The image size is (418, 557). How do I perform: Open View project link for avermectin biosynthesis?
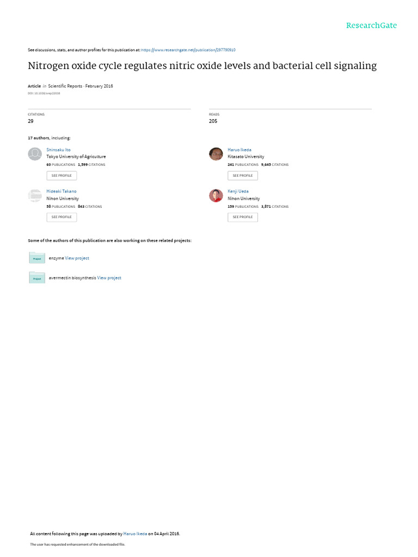pos(109,278)
